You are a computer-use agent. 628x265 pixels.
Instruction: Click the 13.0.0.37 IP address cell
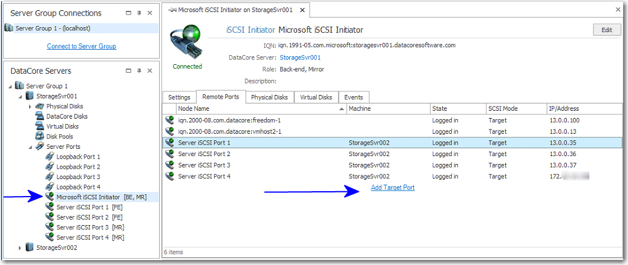pos(563,165)
